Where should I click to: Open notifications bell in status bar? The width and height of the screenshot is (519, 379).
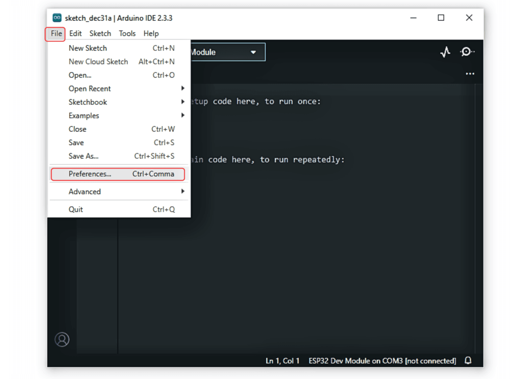468,360
